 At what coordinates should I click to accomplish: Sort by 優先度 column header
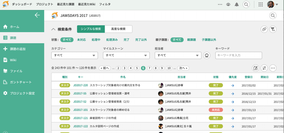(x=233, y=77)
